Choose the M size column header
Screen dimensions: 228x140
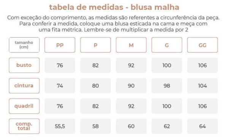tap(131, 45)
